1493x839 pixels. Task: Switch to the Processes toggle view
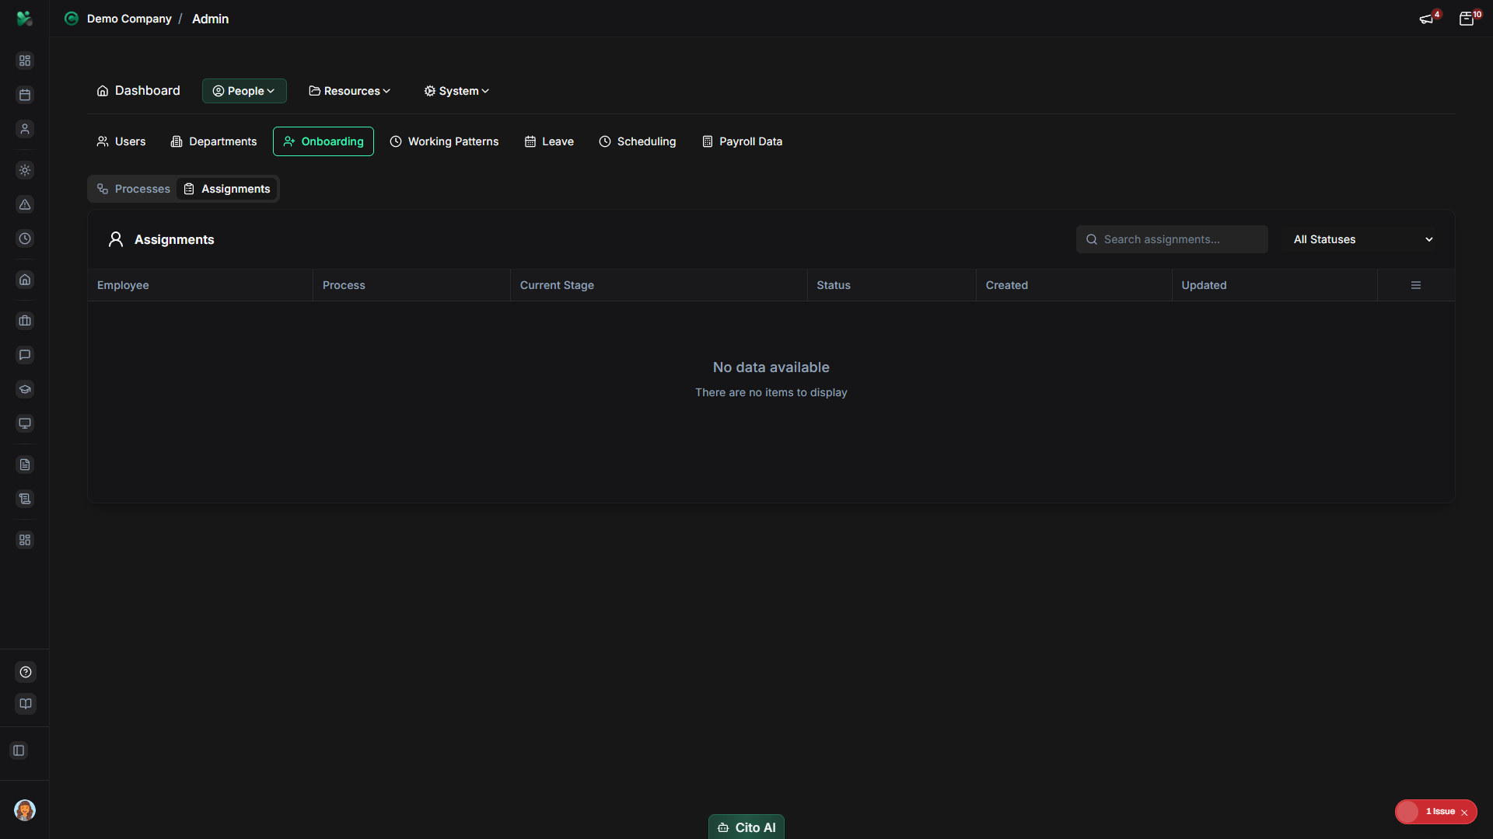(132, 188)
